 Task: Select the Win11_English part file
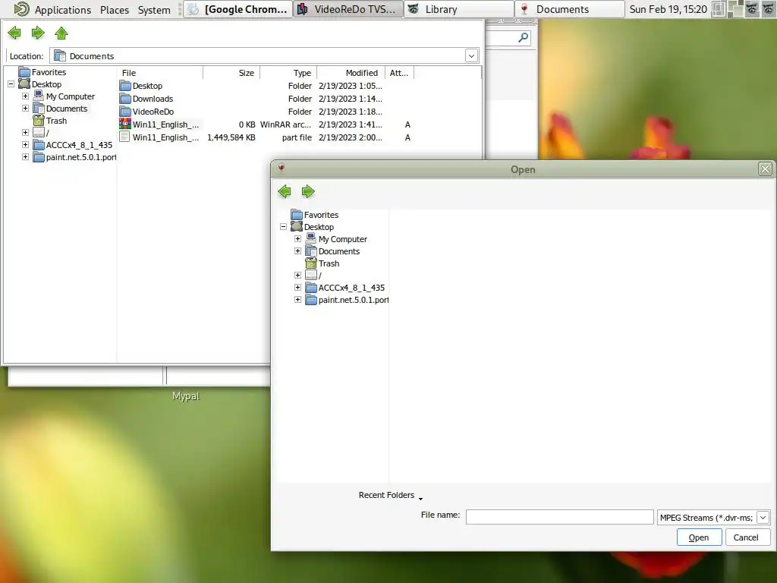coord(159,137)
